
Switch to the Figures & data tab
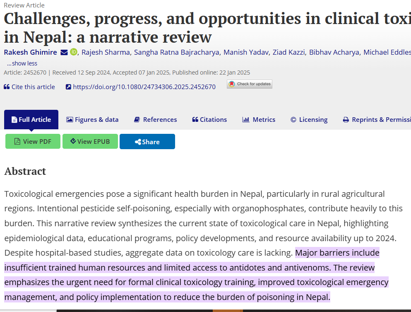(x=92, y=120)
